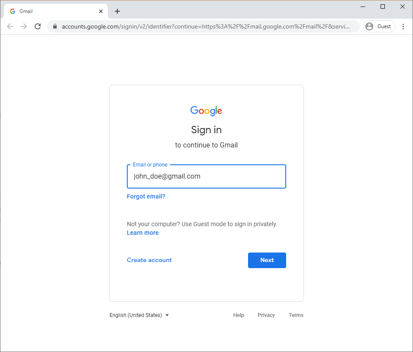413x352 pixels.
Task: Open the Forgot email link
Action: [x=146, y=196]
